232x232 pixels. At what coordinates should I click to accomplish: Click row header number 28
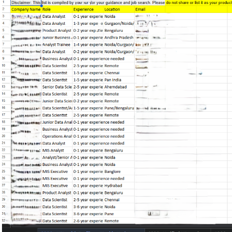(3, 192)
